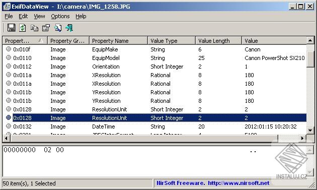Click the Canon PowerShot SX210 value

[275, 58]
